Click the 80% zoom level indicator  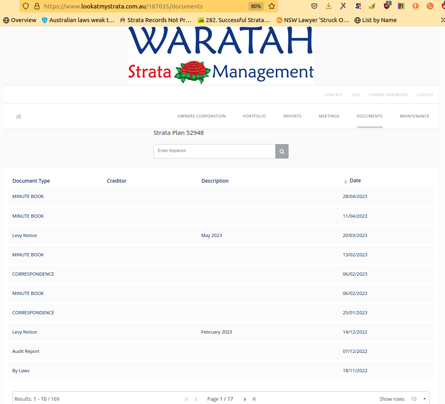(256, 6)
